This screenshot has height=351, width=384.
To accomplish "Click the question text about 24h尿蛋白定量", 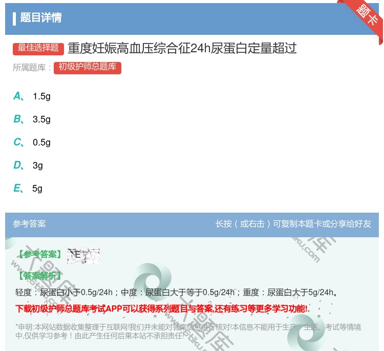I will click(x=182, y=48).
